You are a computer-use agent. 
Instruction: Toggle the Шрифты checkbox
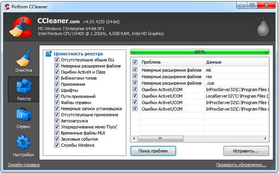pos(57,90)
